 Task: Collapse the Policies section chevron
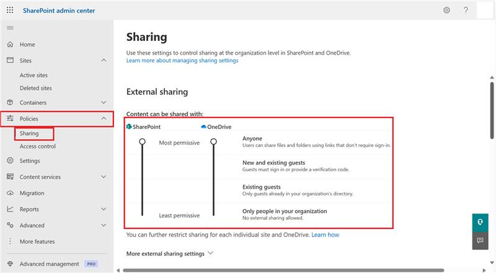tap(104, 119)
